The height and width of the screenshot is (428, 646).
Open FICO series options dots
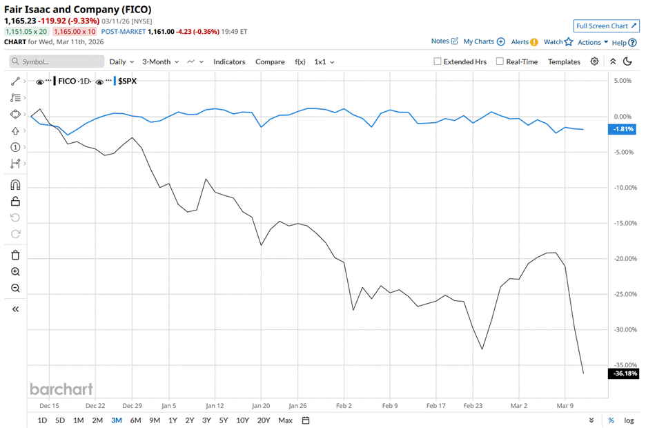click(x=48, y=80)
